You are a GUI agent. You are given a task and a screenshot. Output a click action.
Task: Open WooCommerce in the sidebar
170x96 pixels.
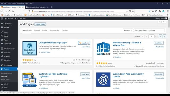[x=9, y=49]
